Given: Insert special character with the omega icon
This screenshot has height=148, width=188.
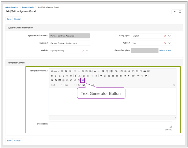Looking at the screenshot, I should (x=71, y=80).
